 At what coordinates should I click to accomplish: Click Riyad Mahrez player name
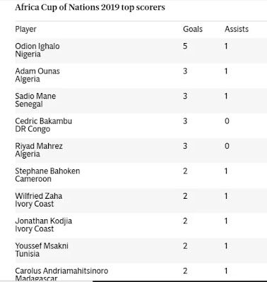pyautogui.click(x=39, y=146)
